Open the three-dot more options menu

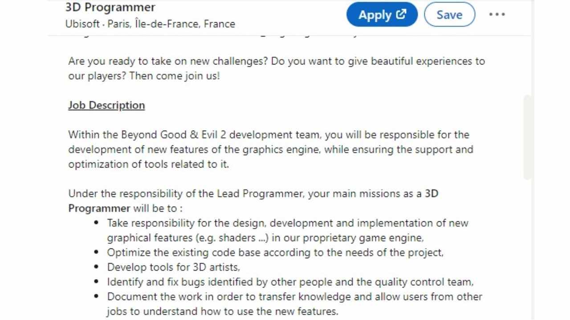pos(497,15)
